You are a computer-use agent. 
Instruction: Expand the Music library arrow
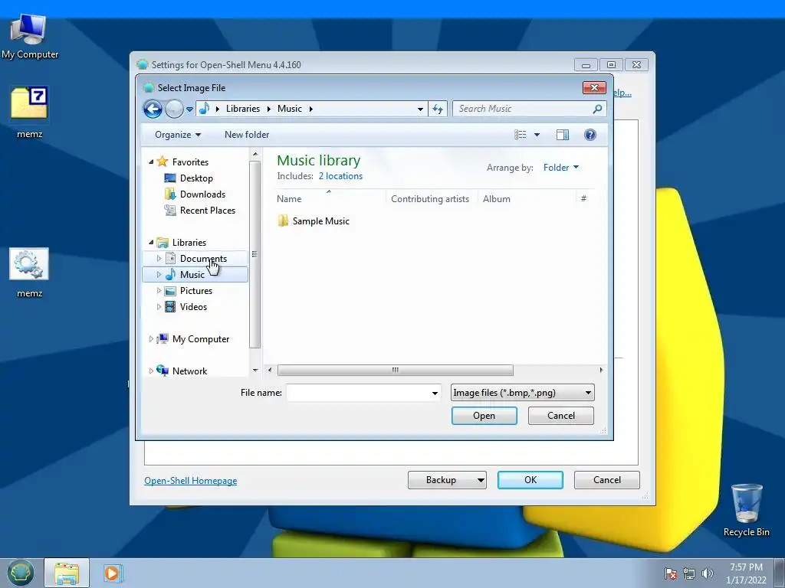click(159, 275)
